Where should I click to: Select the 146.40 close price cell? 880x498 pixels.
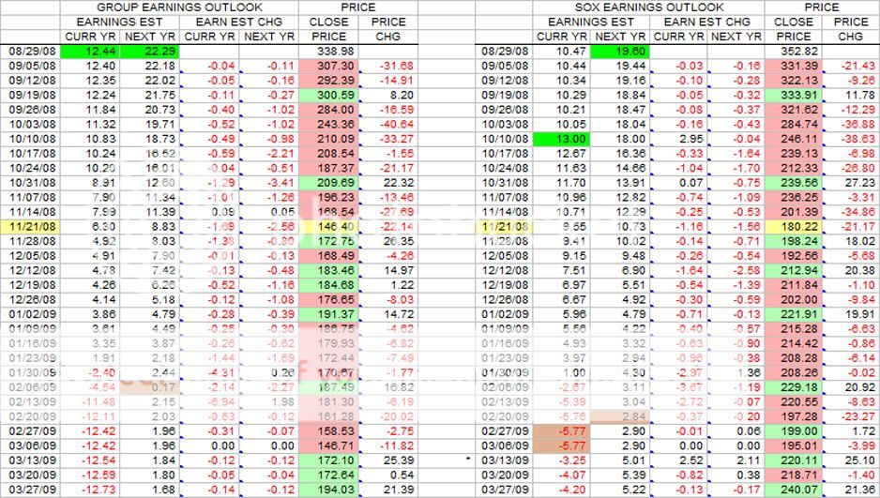[x=327, y=228]
